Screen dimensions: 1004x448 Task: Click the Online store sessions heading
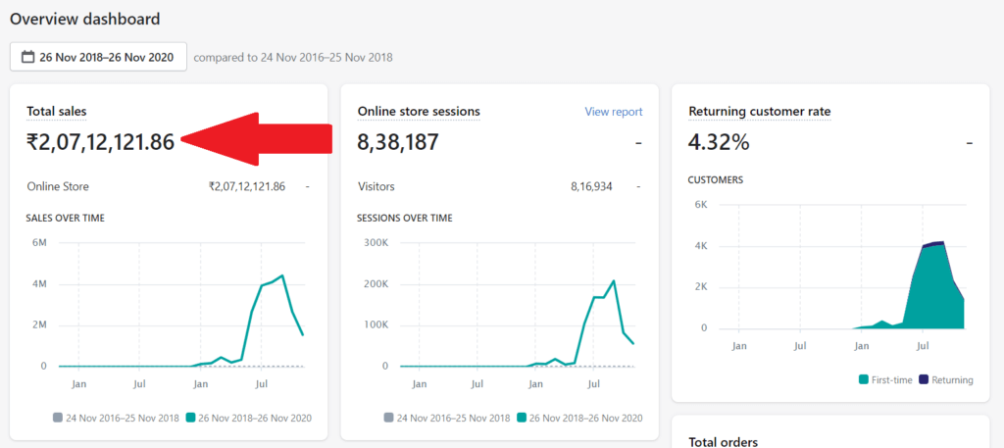click(418, 112)
